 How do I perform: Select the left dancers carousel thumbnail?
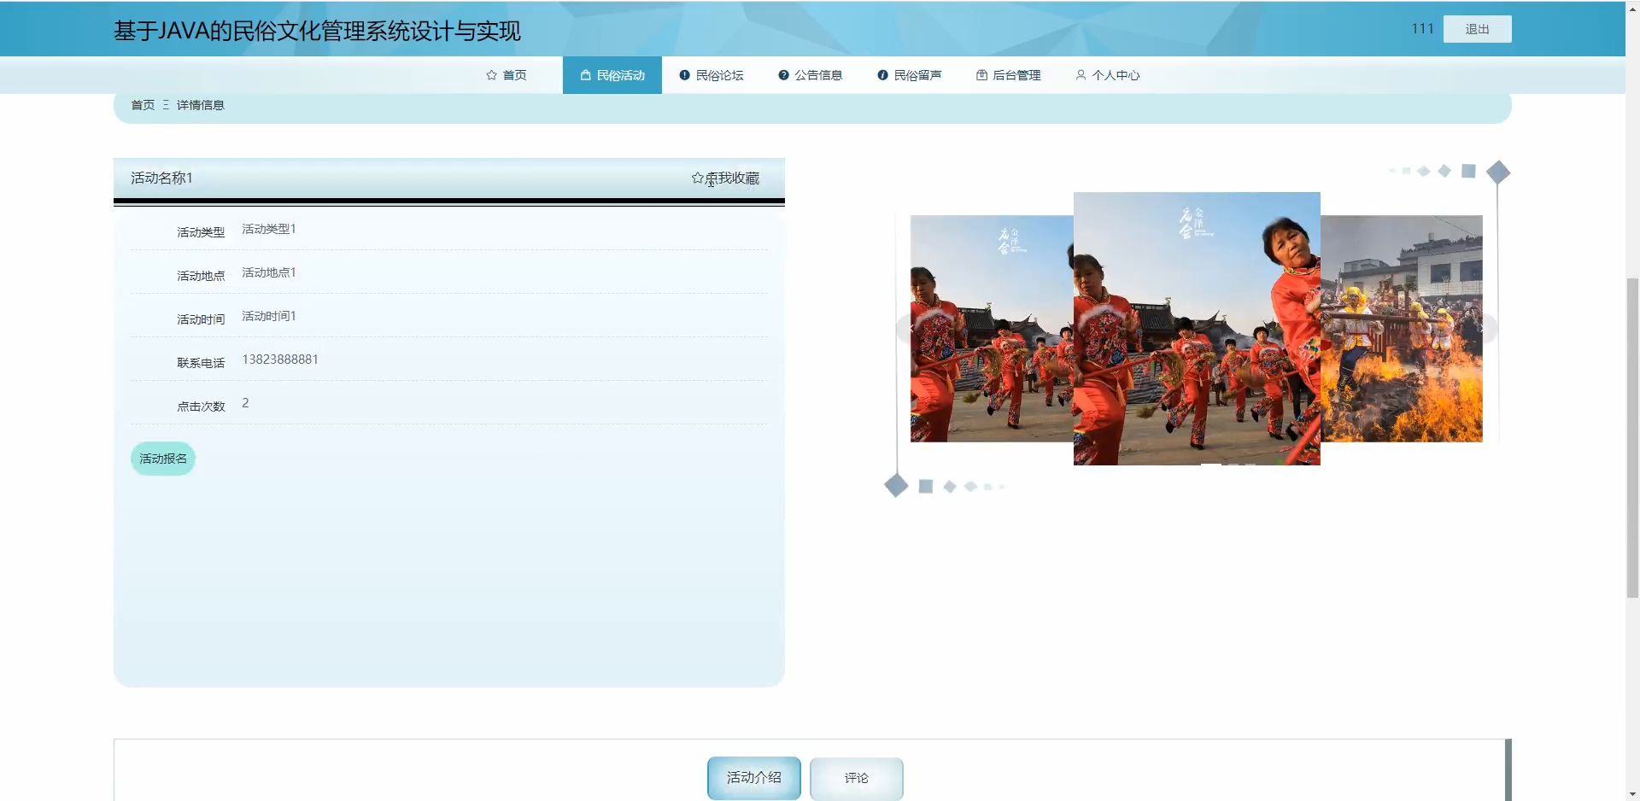tap(992, 328)
